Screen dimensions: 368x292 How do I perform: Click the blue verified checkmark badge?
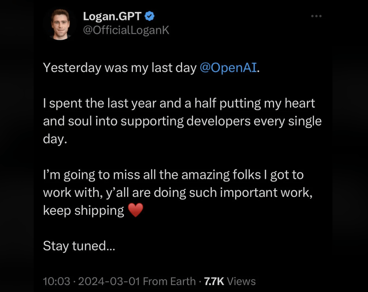[149, 16]
